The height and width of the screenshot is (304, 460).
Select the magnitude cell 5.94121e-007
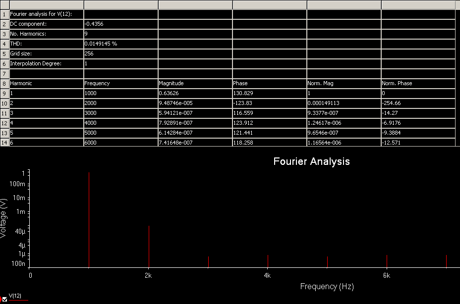195,113
